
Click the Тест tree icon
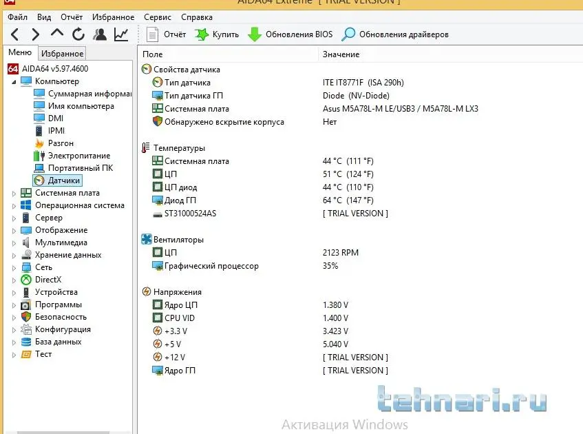pyautogui.click(x=26, y=354)
